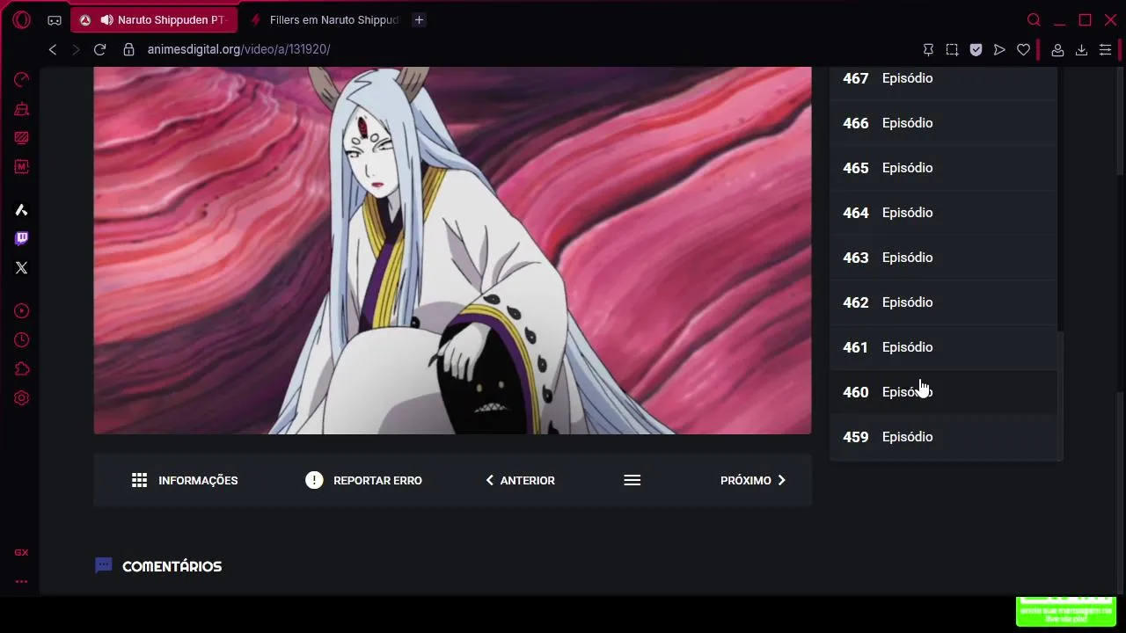Go to the PRÓXIMO episode
This screenshot has width=1126, height=633.
coord(753,480)
